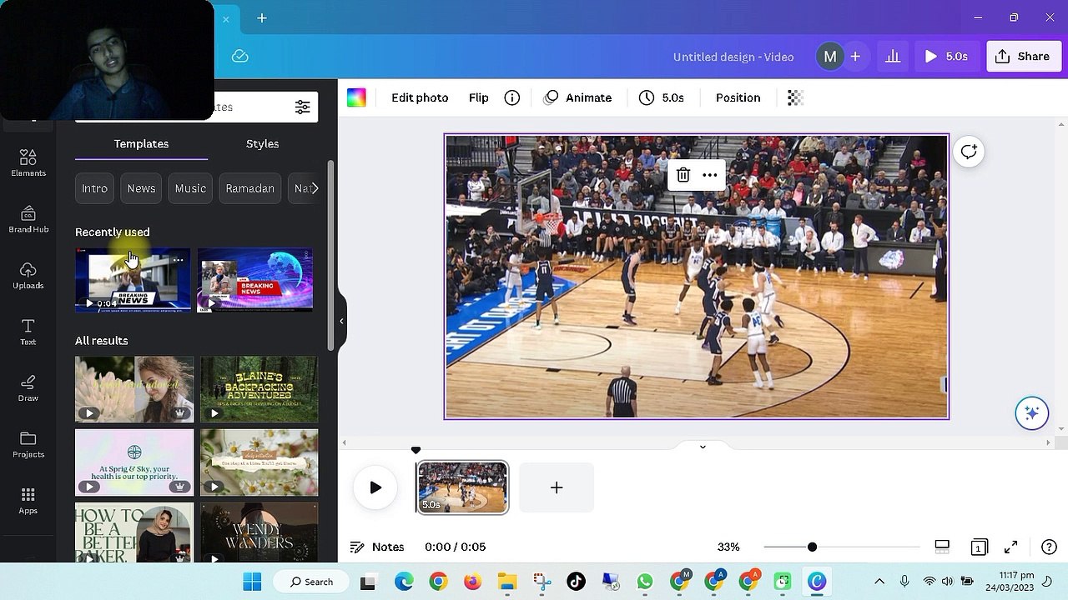Switch to the Styles tab
This screenshot has width=1068, height=600.
point(262,143)
